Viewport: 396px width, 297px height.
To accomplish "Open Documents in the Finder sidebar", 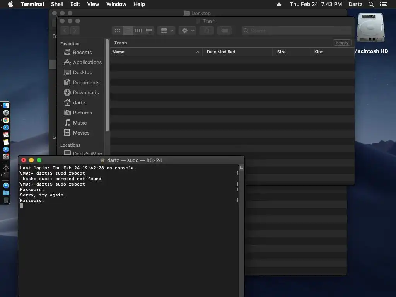I will coord(82,83).
